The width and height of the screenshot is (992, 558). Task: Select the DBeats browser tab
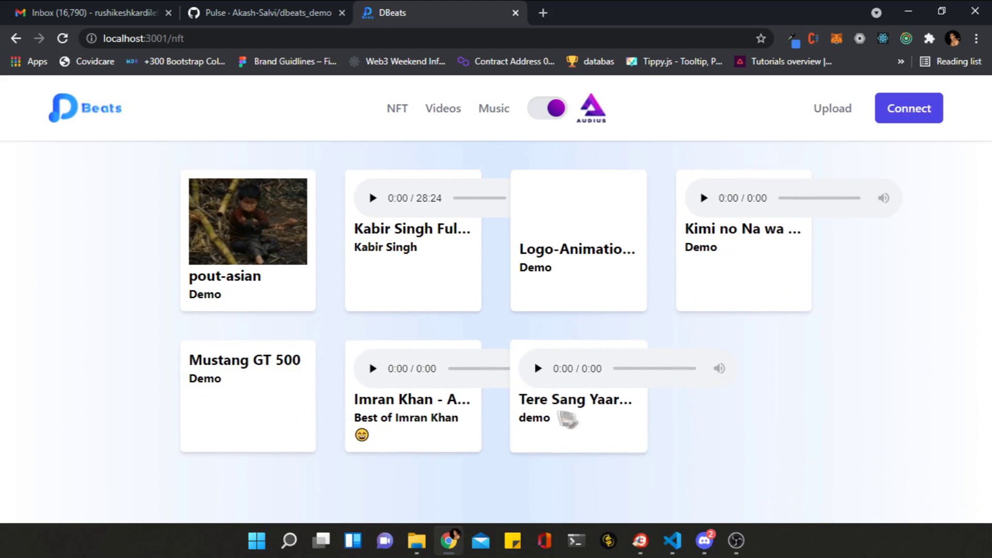coord(439,13)
